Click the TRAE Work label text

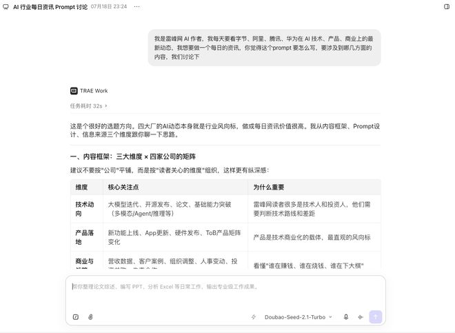94,91
